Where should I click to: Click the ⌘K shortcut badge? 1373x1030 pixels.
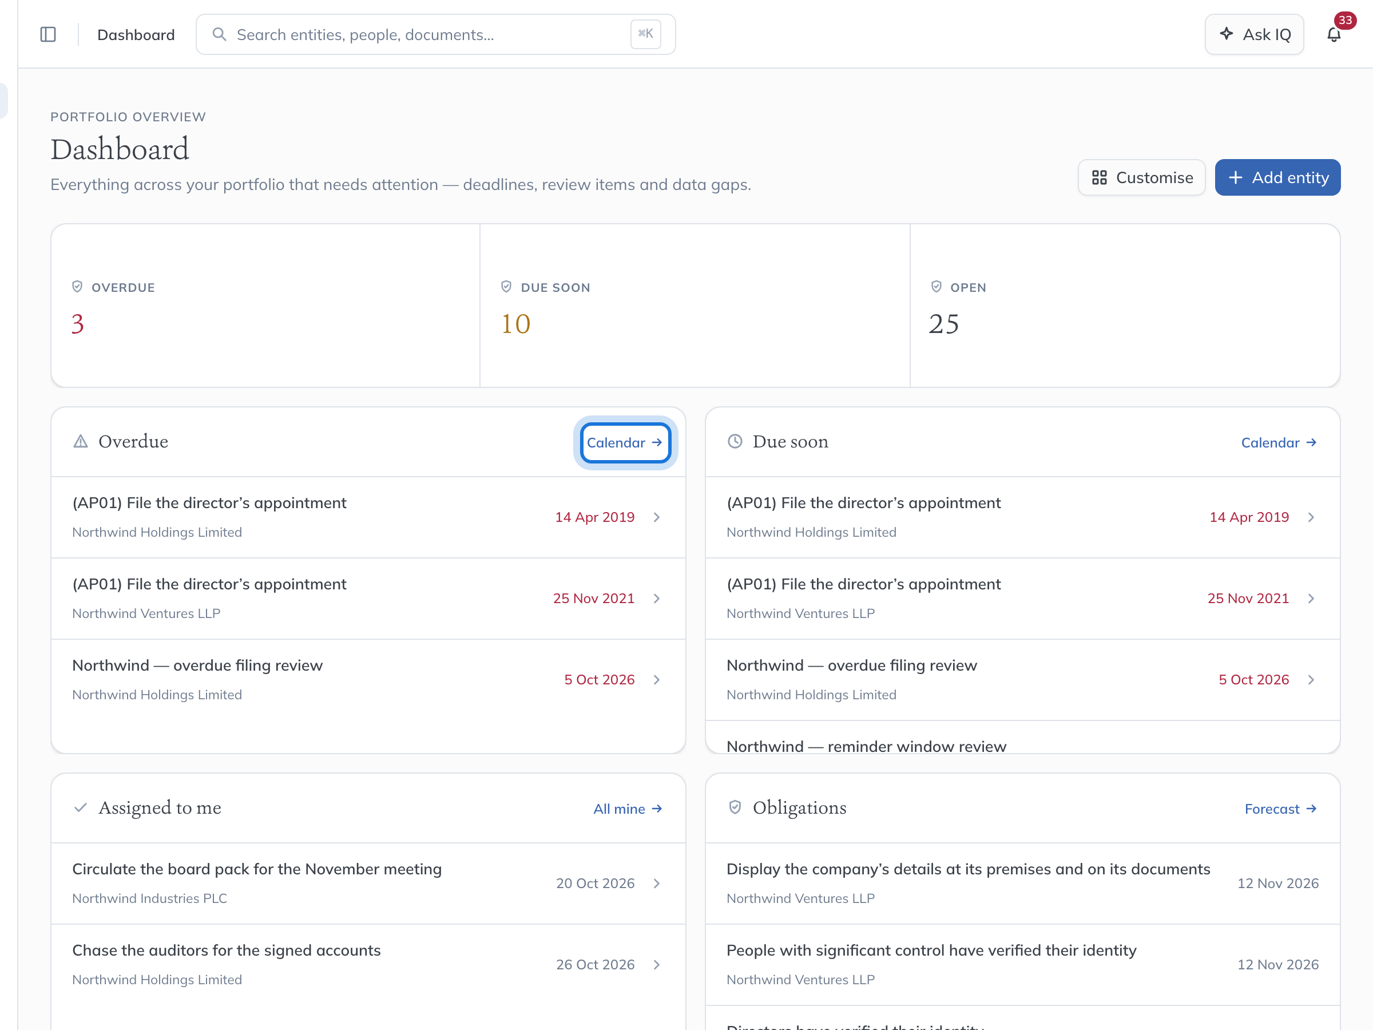point(645,34)
